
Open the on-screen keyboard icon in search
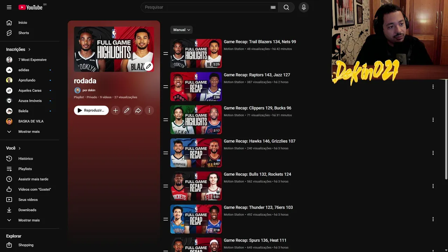click(x=273, y=7)
